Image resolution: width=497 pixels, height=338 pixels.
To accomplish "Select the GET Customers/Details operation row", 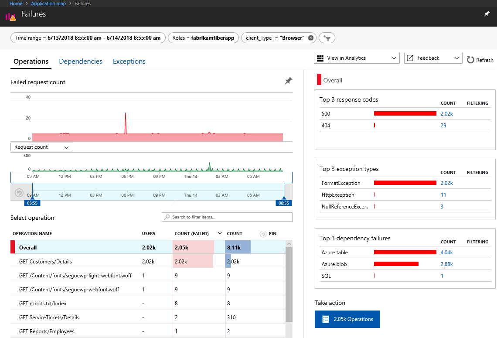I will point(45,262).
